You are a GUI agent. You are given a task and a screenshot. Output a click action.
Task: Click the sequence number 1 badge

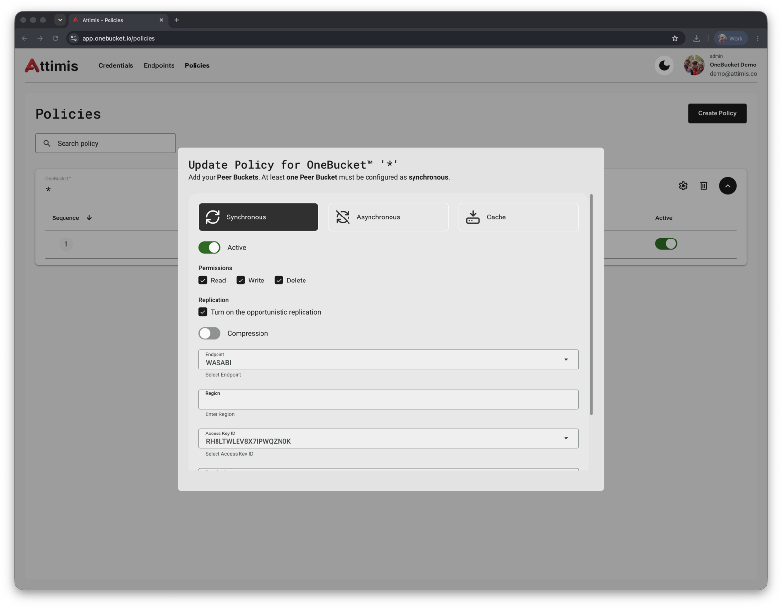click(x=66, y=244)
